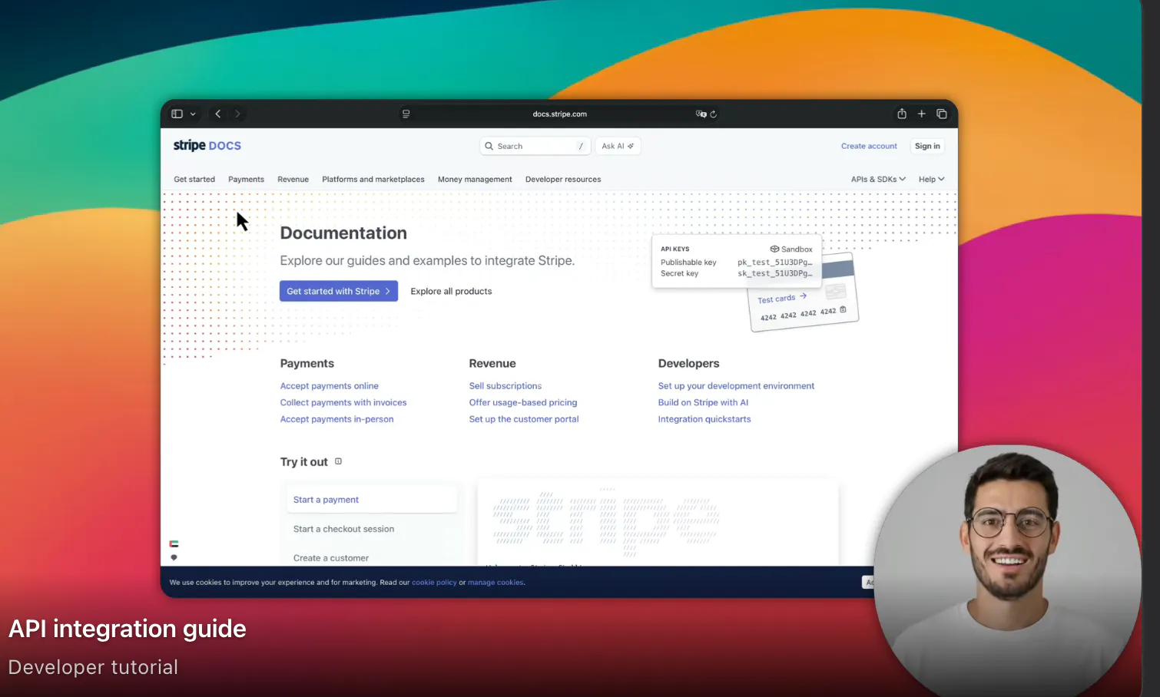Screen dimensions: 1160x697
Task: Click the Stripe Docs logo
Action: (207, 145)
